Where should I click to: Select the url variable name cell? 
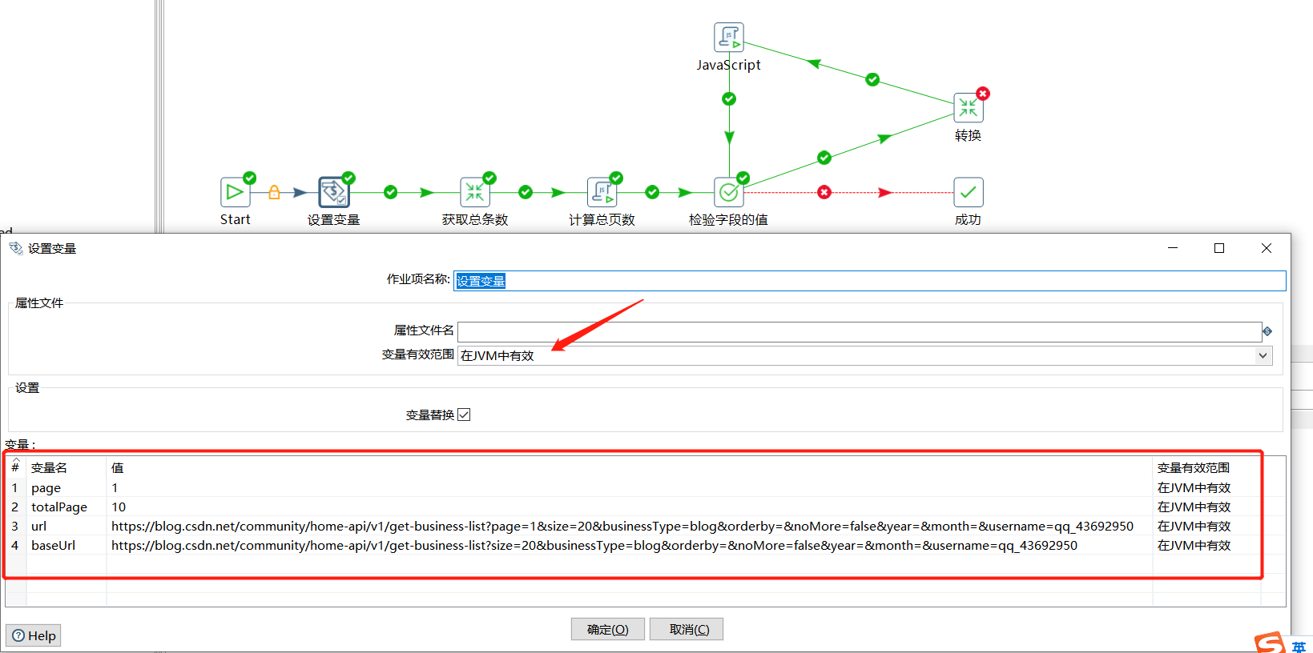(66, 526)
